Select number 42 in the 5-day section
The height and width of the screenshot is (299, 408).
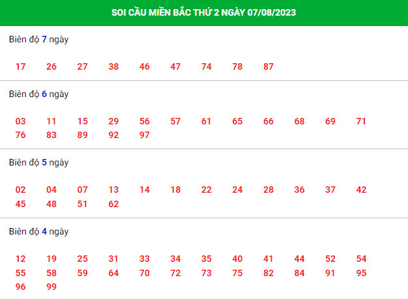361,190
